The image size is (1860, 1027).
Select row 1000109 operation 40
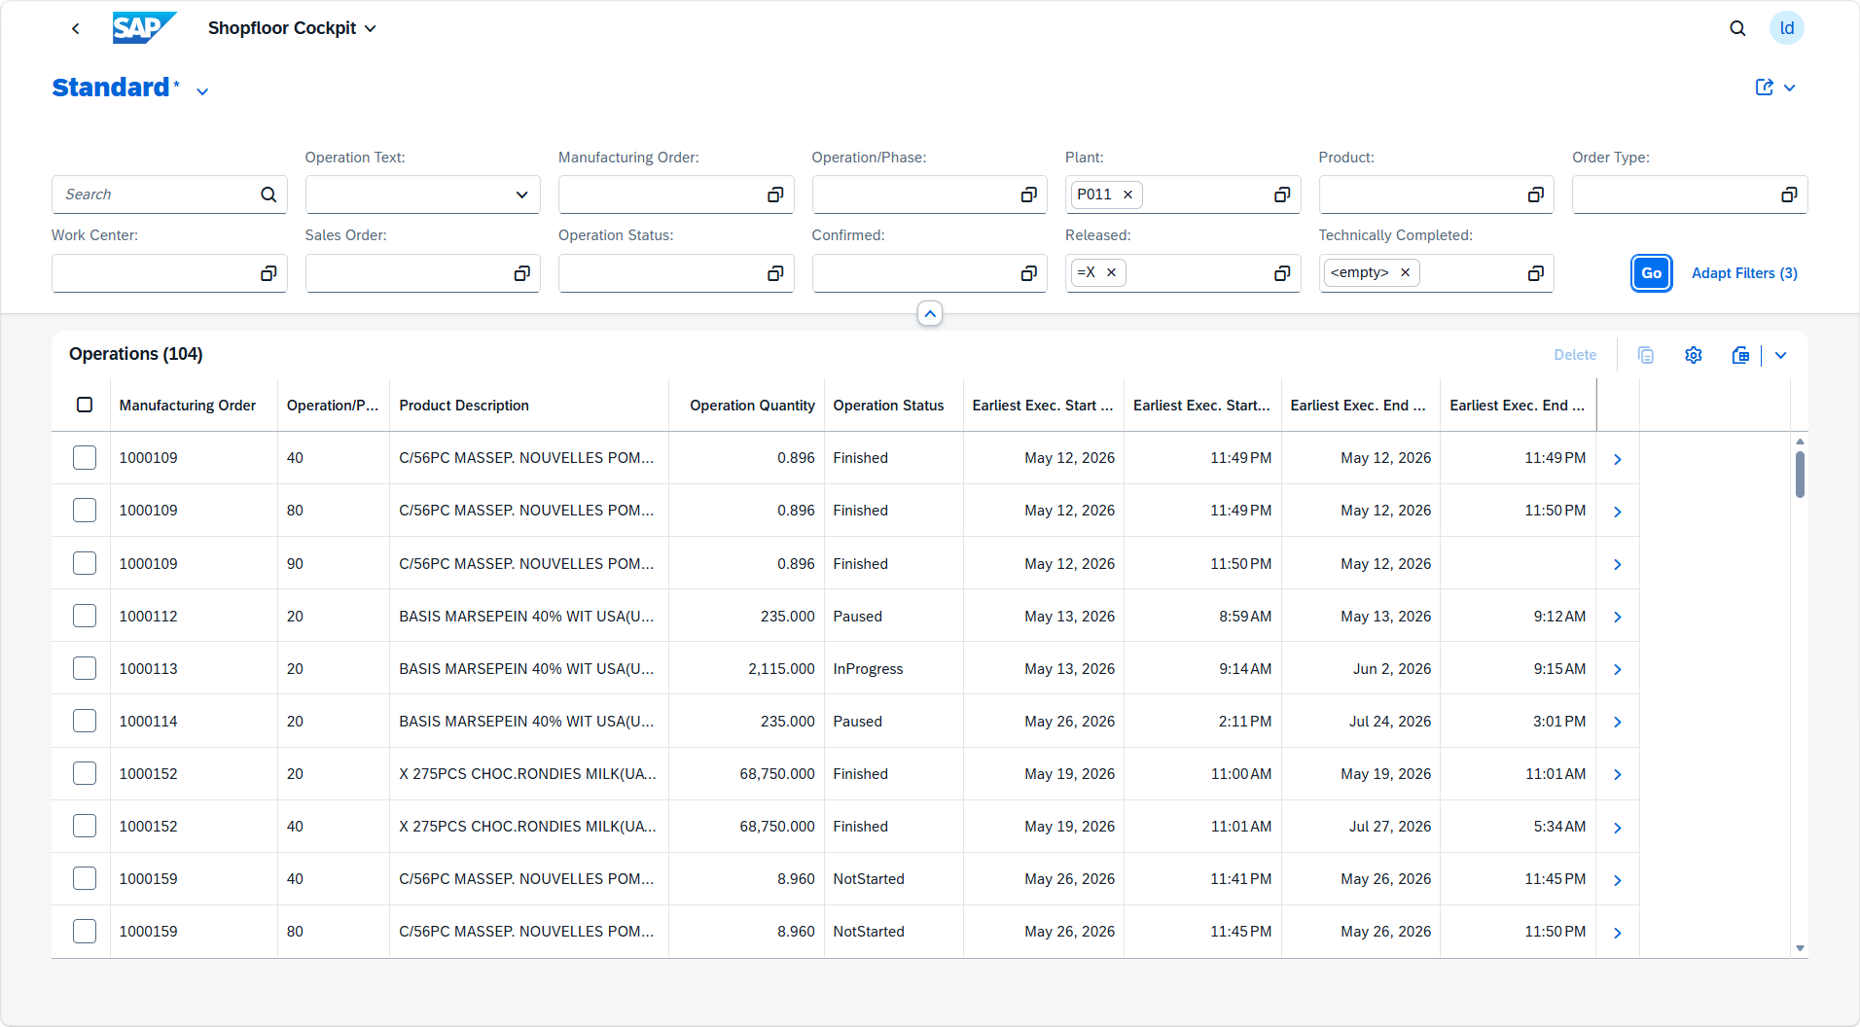click(85, 458)
